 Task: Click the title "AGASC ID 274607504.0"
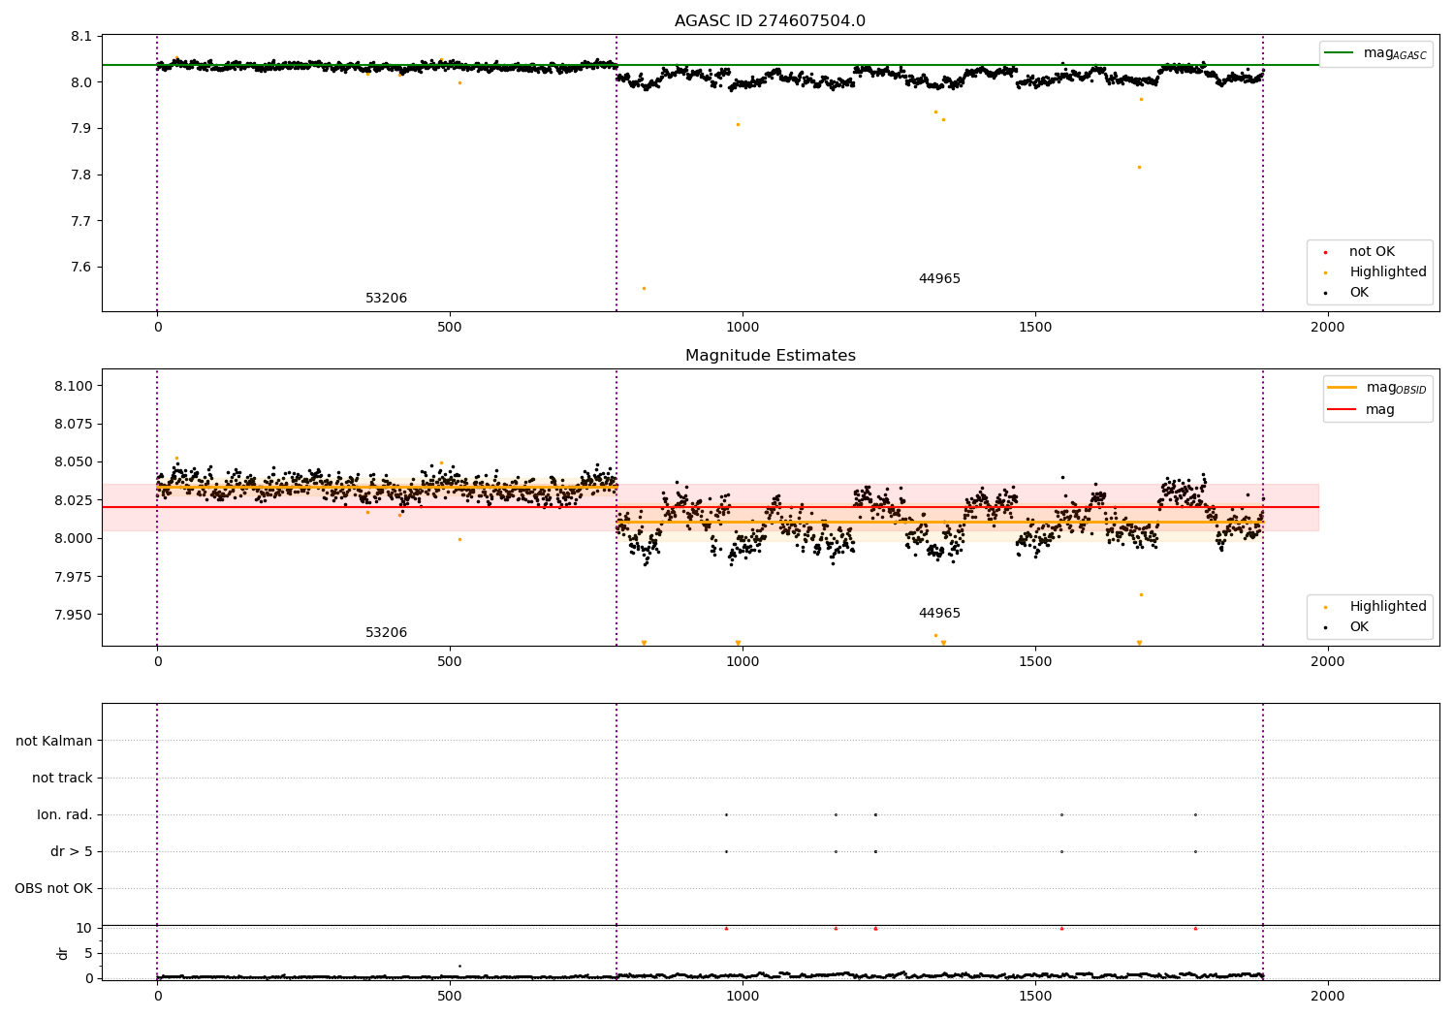pyautogui.click(x=770, y=21)
